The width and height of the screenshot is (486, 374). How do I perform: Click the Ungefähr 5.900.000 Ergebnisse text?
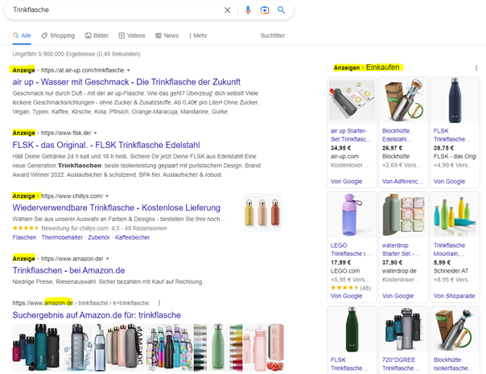tap(76, 54)
